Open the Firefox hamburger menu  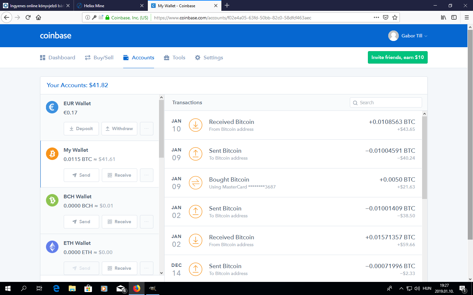[x=466, y=17]
